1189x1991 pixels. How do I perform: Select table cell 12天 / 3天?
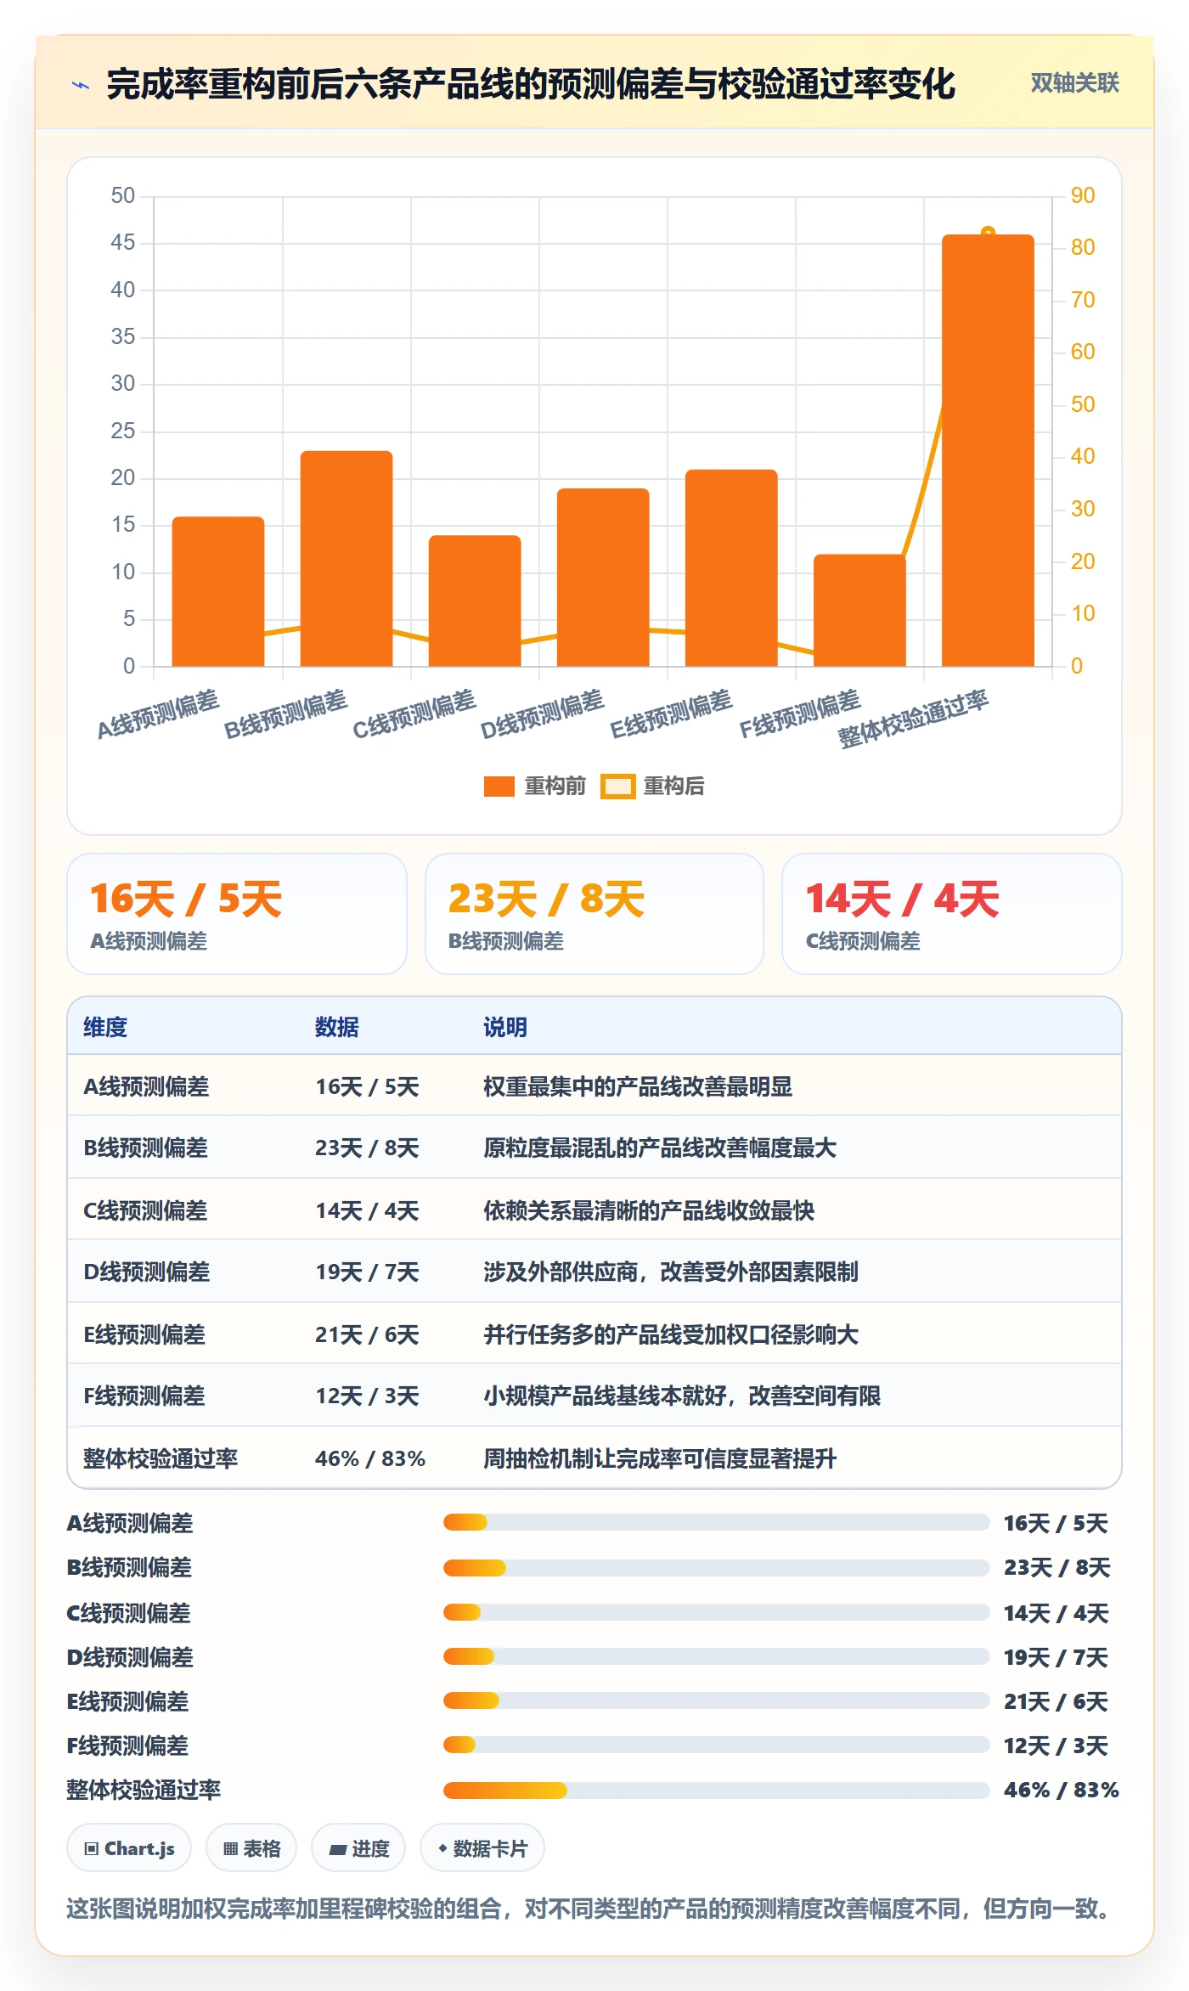tap(367, 1396)
